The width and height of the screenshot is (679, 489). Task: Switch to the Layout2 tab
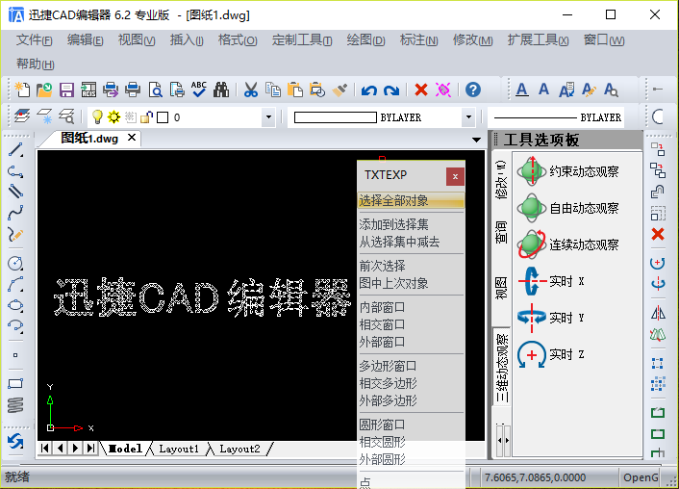(x=239, y=449)
